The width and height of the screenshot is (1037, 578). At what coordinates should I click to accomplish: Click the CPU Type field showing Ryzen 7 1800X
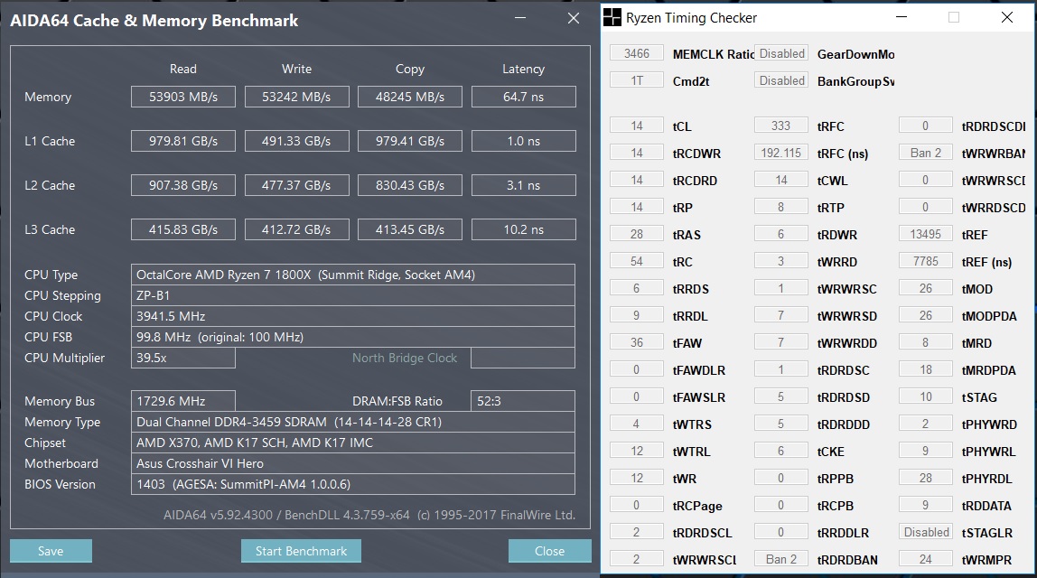point(353,275)
